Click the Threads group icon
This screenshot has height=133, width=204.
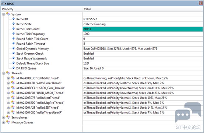8,73
